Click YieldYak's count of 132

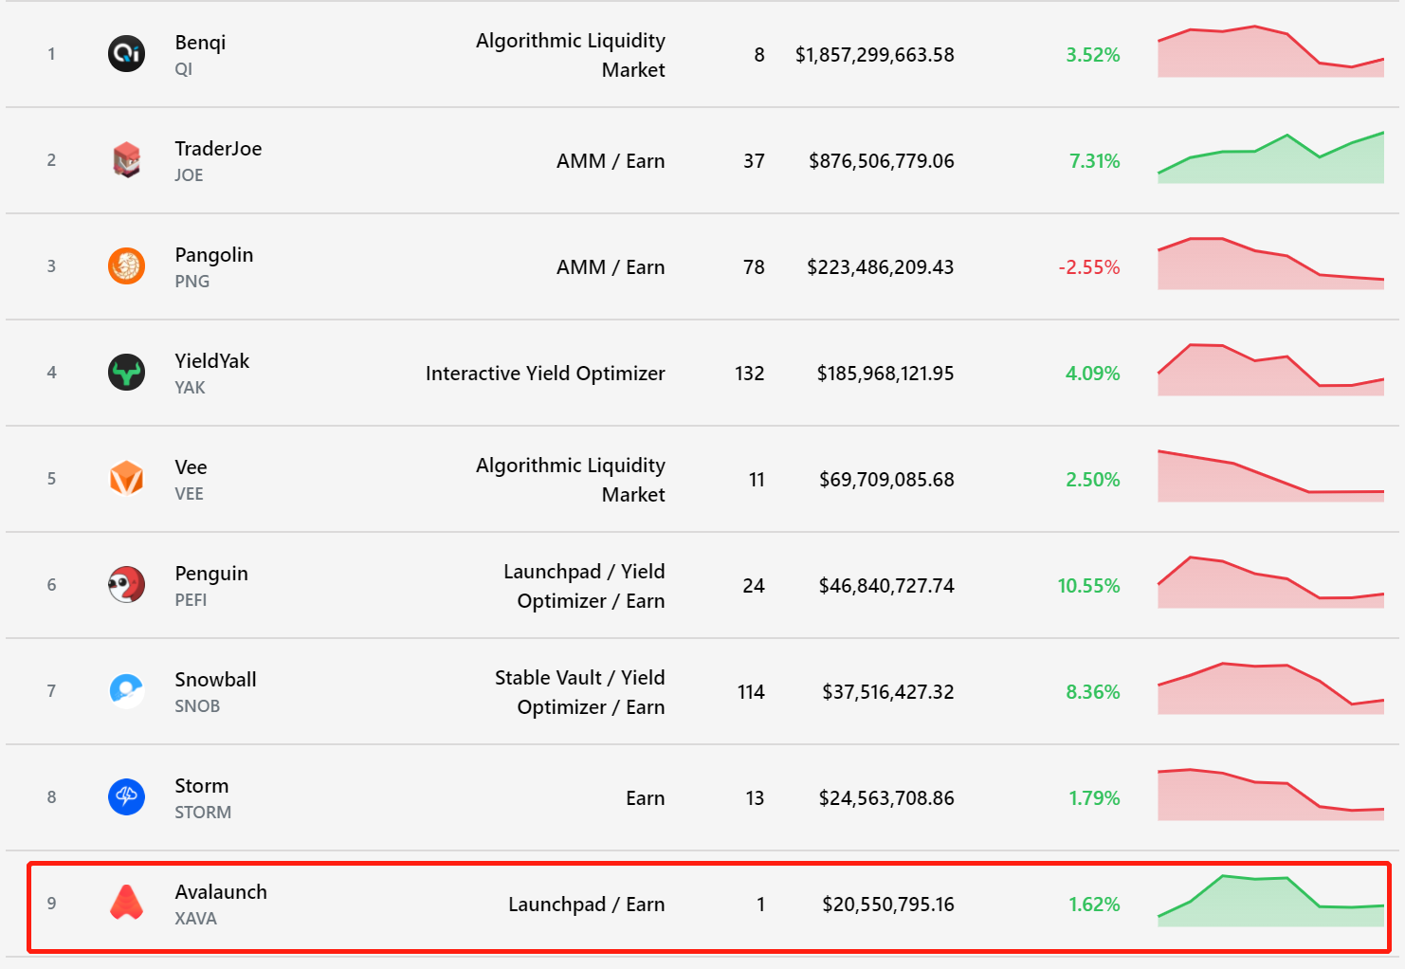[750, 374]
